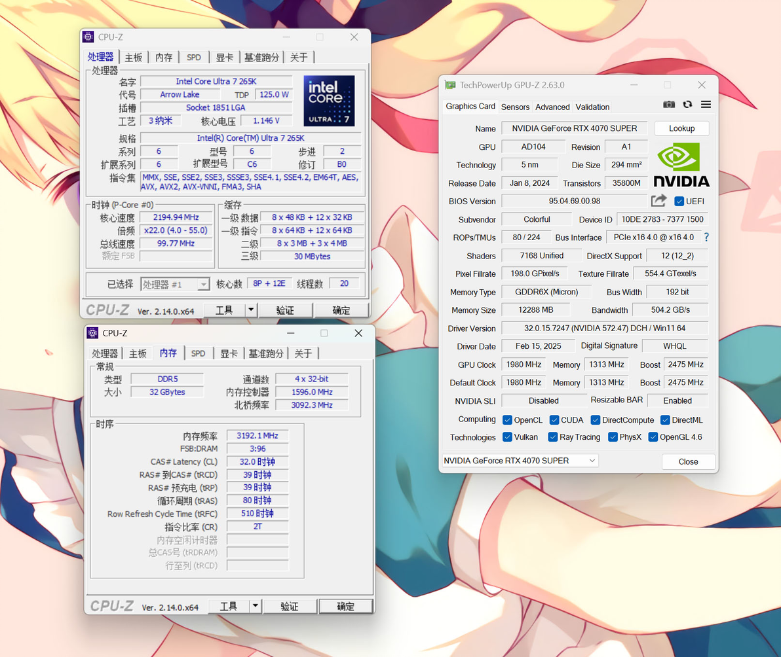Click the 验证 button in top CPU-Z
Screen dimensions: 781x657
(285, 310)
